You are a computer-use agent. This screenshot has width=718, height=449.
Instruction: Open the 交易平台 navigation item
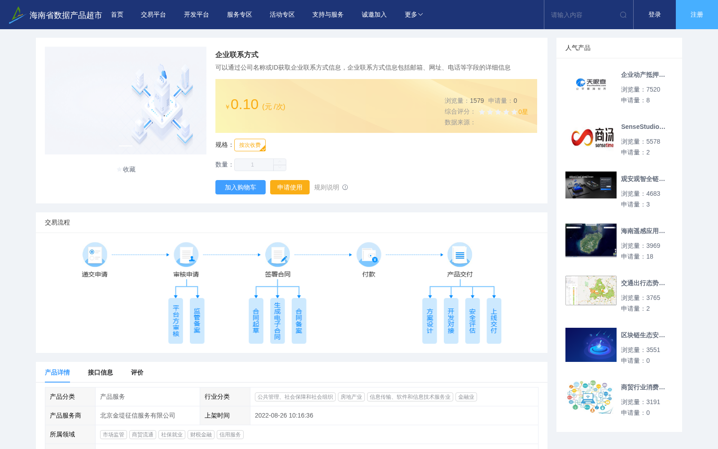click(x=153, y=15)
